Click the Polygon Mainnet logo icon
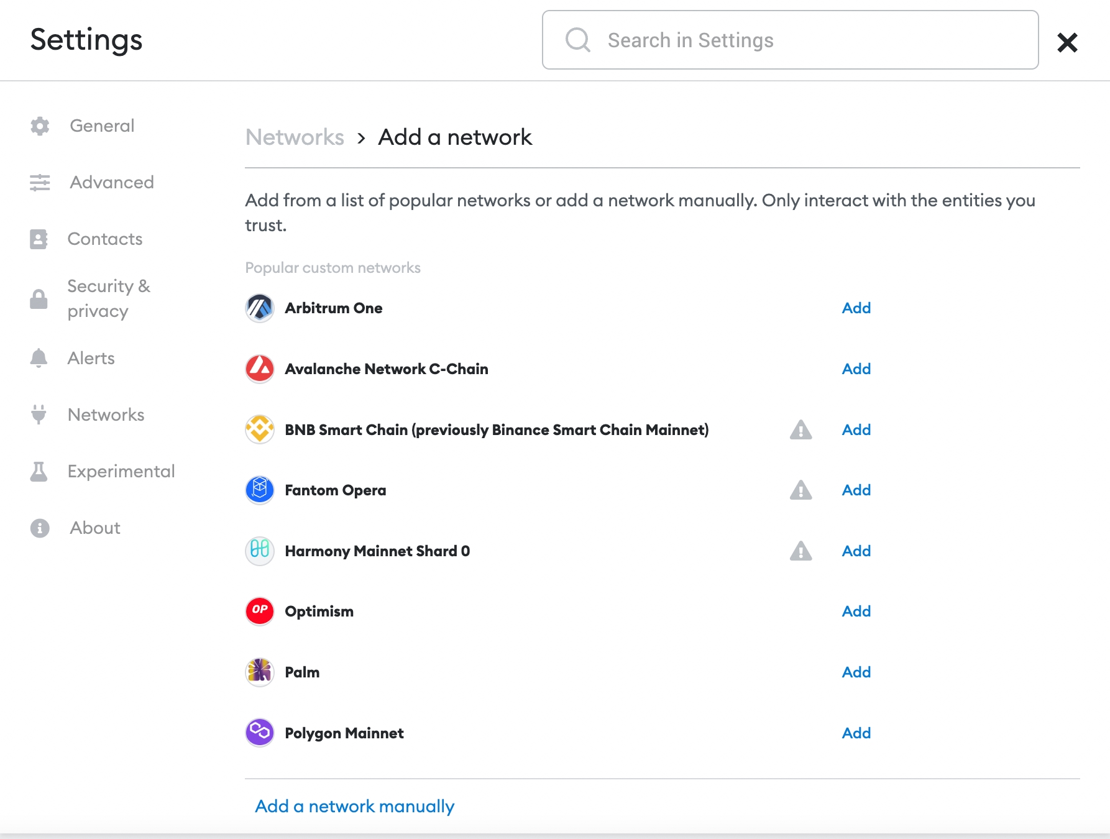This screenshot has width=1110, height=839. (x=260, y=733)
